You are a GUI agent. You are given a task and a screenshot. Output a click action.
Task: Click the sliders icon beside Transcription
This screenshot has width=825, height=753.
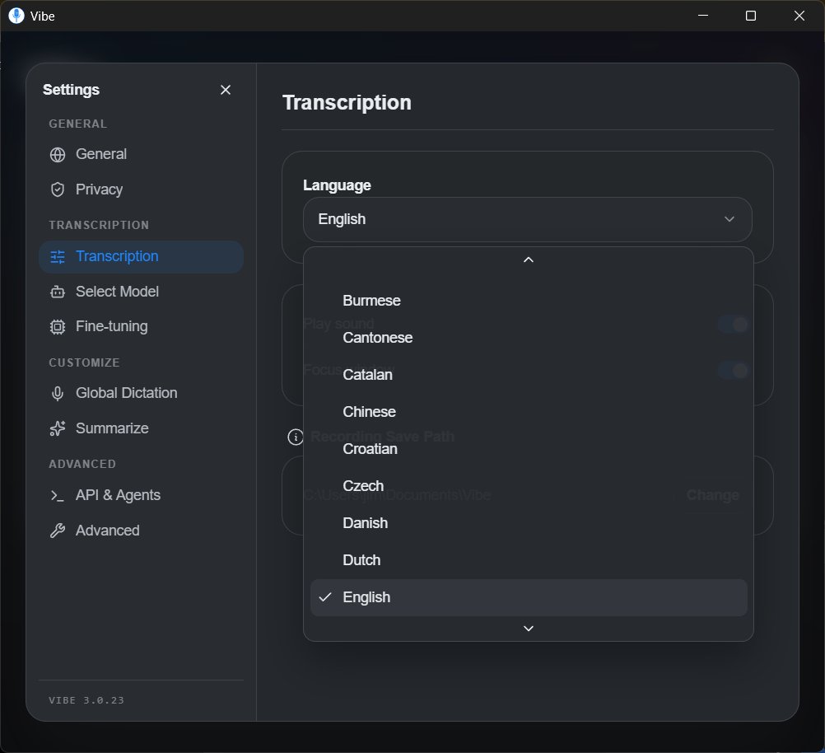58,257
